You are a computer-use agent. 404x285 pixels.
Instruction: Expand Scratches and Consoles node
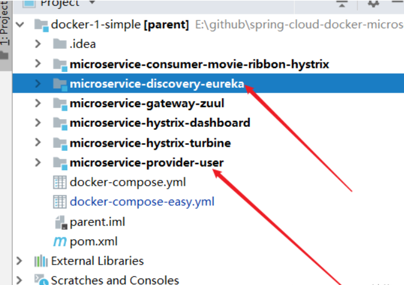point(19,280)
